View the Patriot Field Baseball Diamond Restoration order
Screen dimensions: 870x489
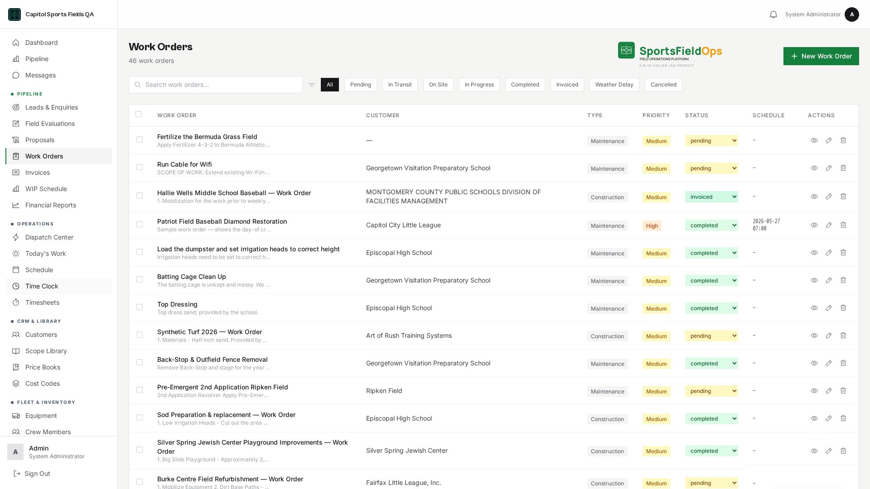click(x=814, y=225)
